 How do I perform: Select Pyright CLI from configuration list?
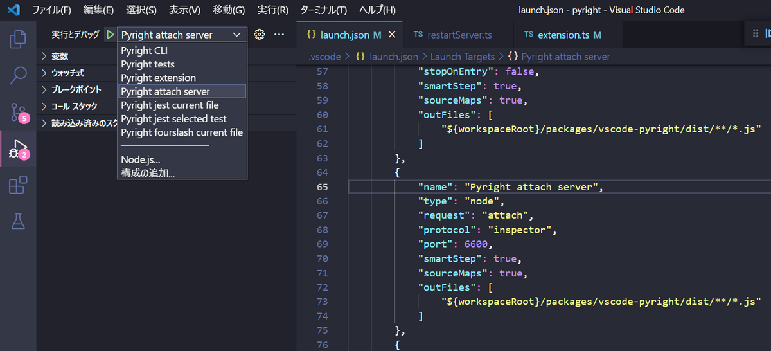182,50
